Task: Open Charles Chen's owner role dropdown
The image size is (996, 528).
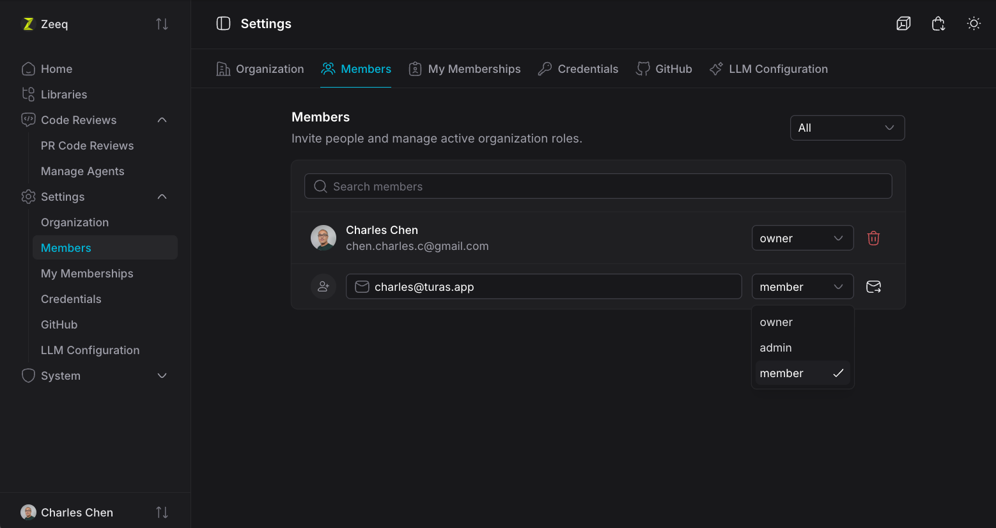Action: (x=802, y=238)
